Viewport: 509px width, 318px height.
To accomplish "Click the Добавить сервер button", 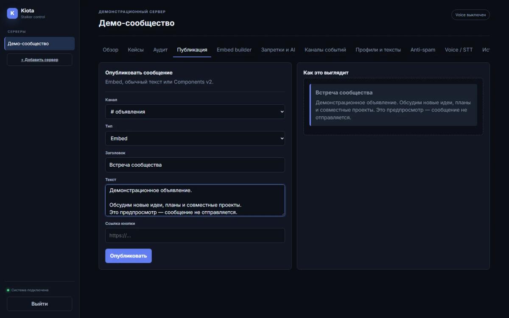I will (39, 60).
